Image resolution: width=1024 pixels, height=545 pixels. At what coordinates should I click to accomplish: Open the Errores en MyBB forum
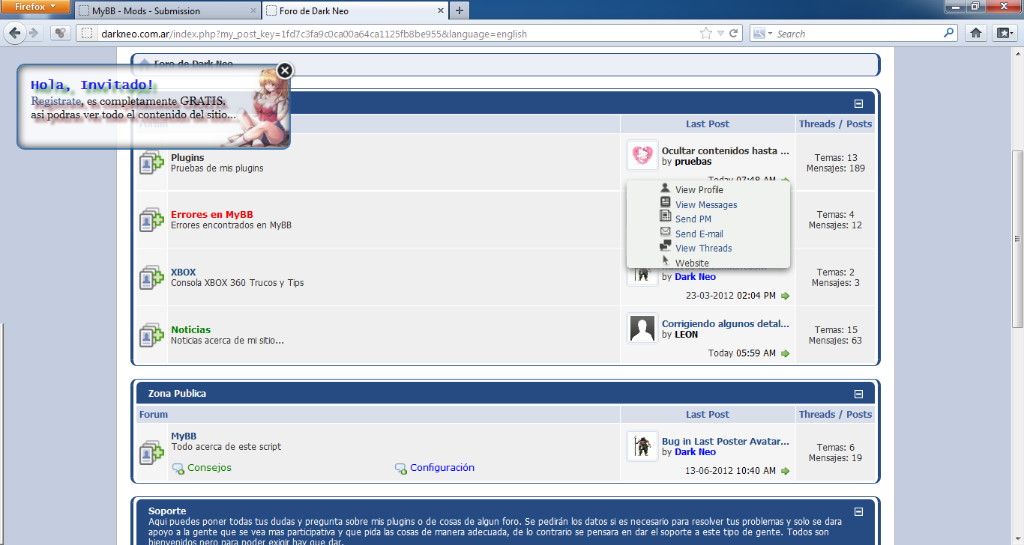click(x=212, y=215)
